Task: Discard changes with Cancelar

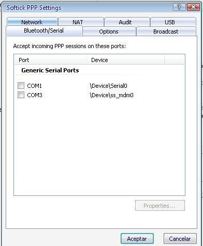Action: tap(180, 239)
